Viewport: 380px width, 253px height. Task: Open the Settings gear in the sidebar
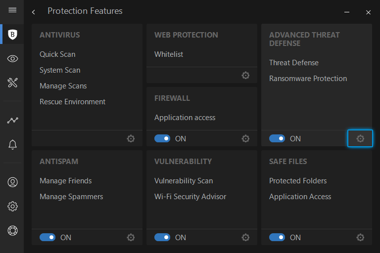point(12,206)
